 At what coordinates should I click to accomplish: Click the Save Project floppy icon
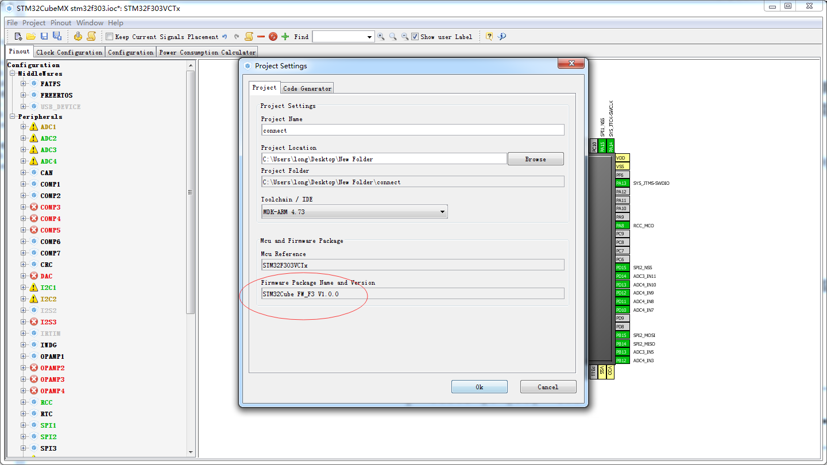point(44,36)
